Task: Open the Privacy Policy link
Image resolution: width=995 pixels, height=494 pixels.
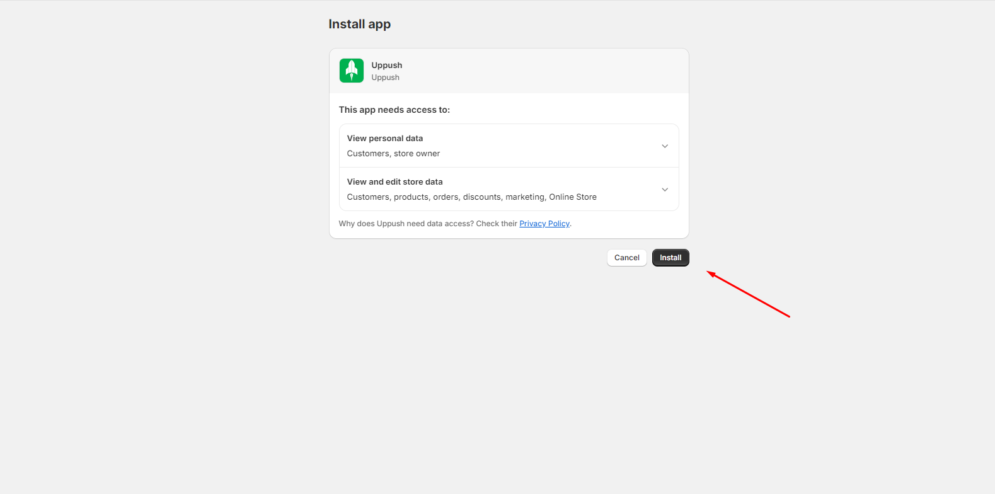Action: pos(544,224)
